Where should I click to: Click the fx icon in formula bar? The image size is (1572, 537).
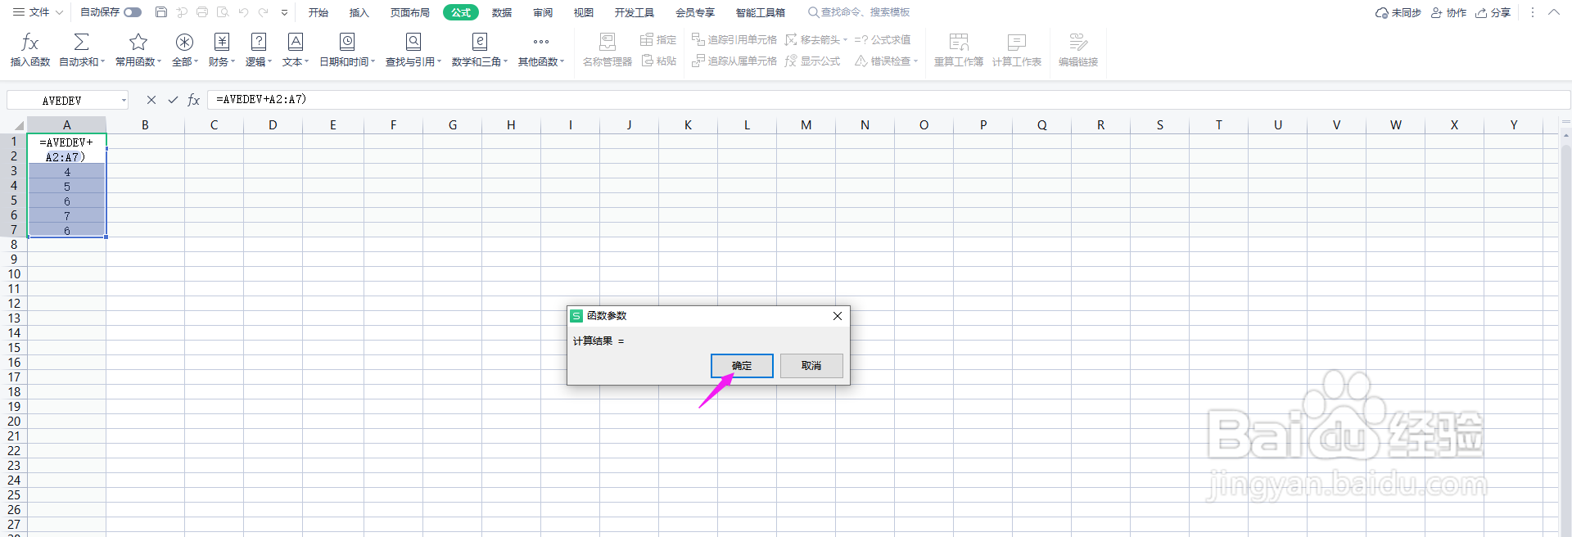(x=194, y=100)
